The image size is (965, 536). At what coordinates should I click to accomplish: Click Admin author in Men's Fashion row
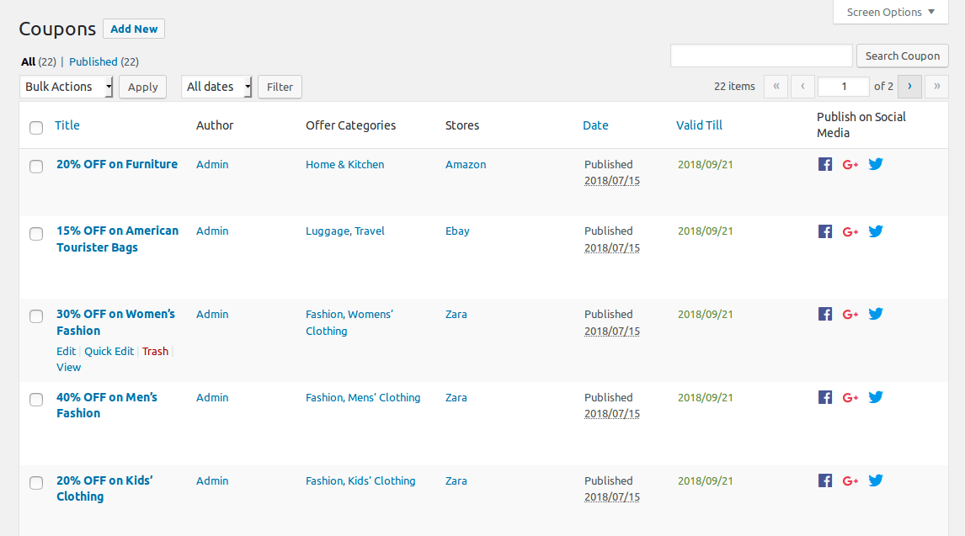pyautogui.click(x=212, y=398)
